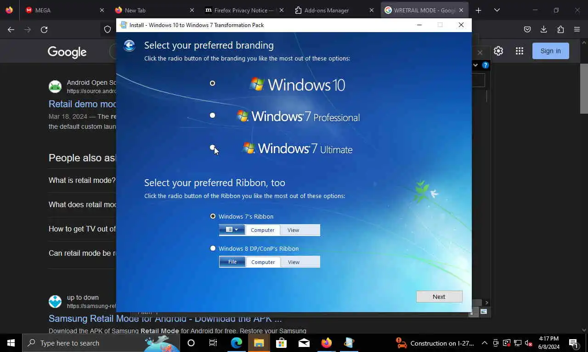The image size is (588, 352).
Task: Open Firefox downloads panel
Action: click(x=544, y=29)
